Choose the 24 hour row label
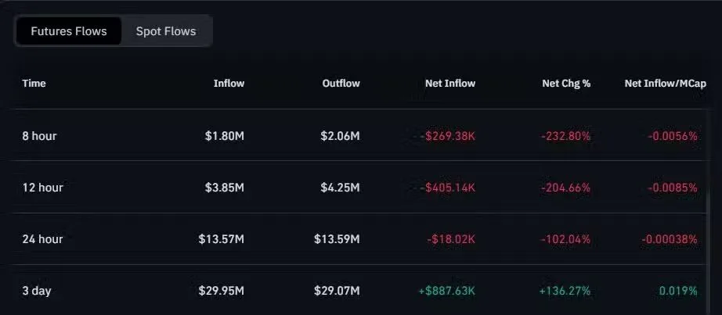The height and width of the screenshot is (315, 722). point(42,239)
